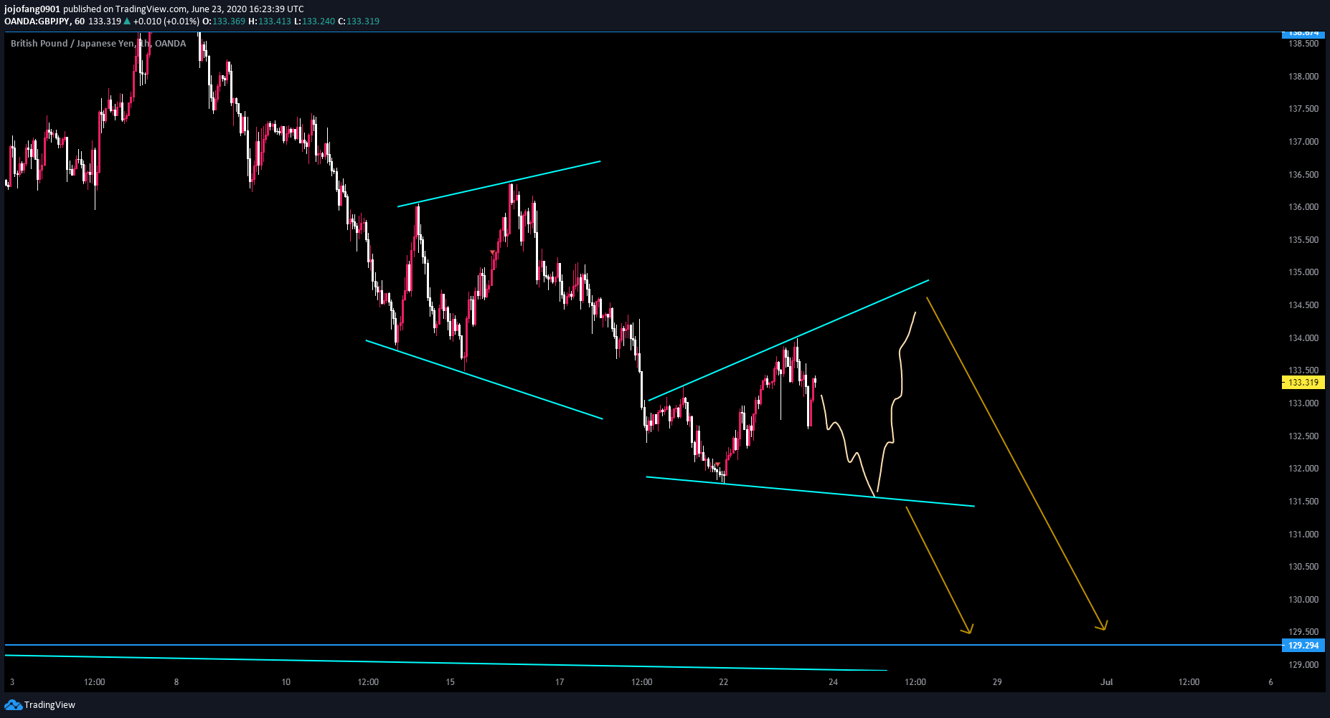Click the 132.500 price axis label

click(1303, 436)
